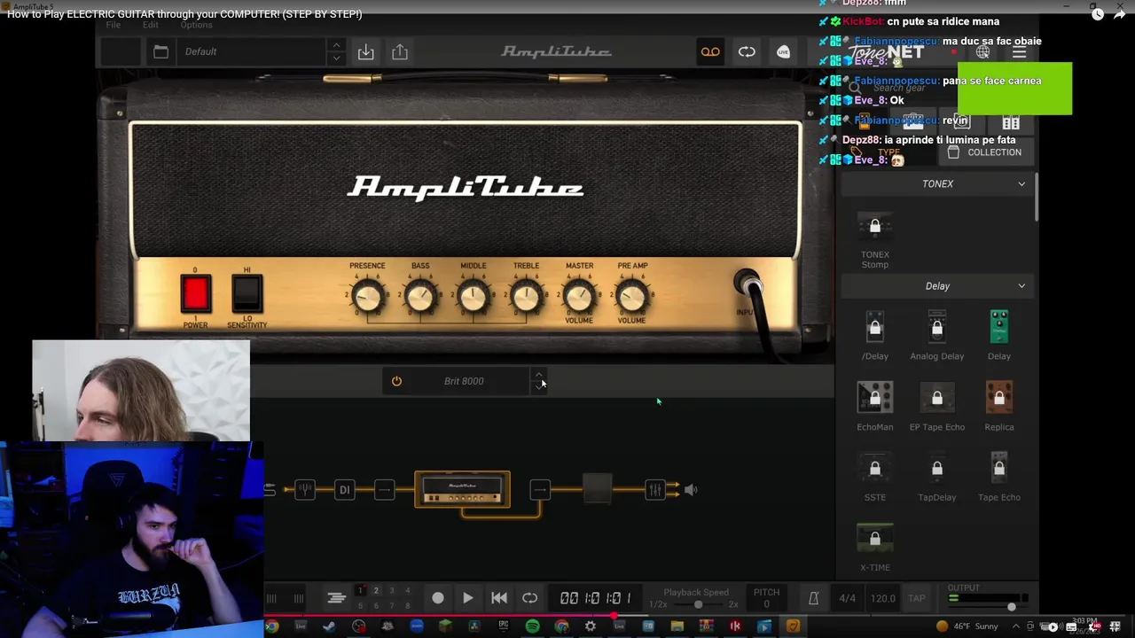Toggle the track list view icon
The image size is (1135, 638).
[x=336, y=598]
